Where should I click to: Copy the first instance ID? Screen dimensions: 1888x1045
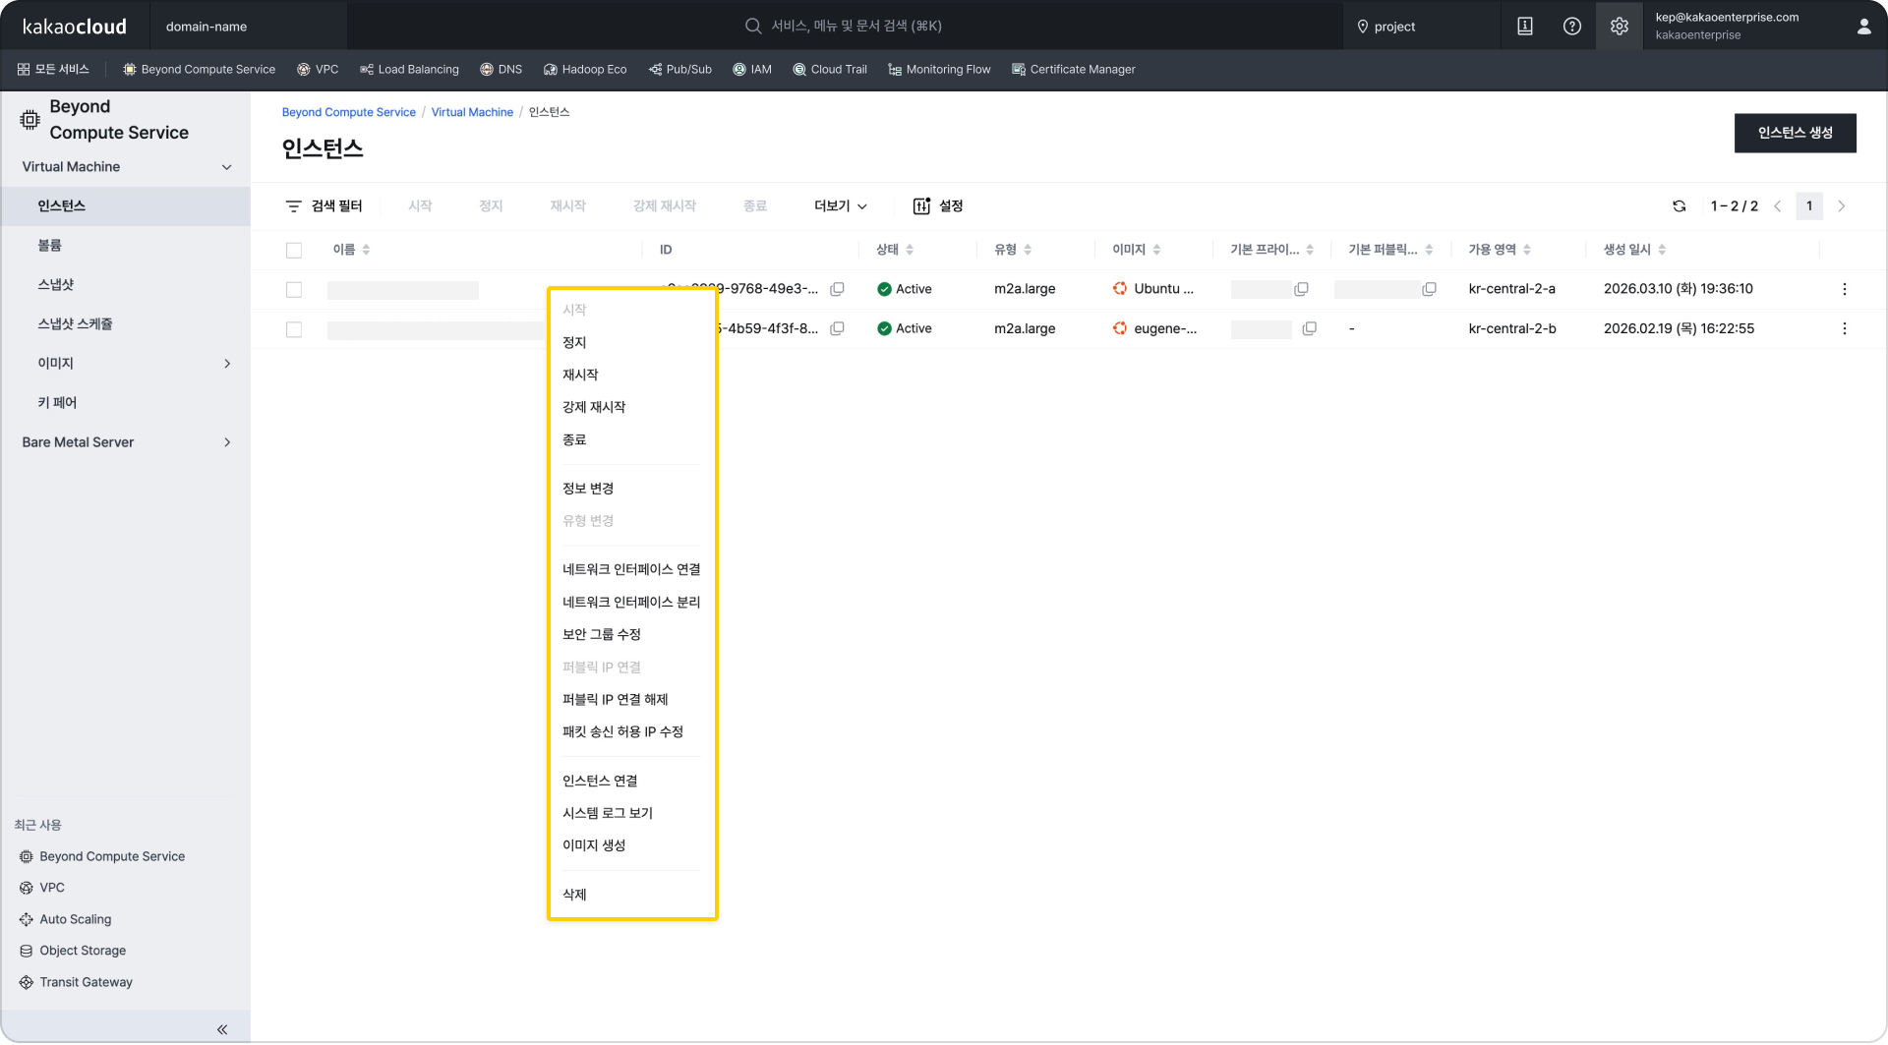pyautogui.click(x=837, y=289)
